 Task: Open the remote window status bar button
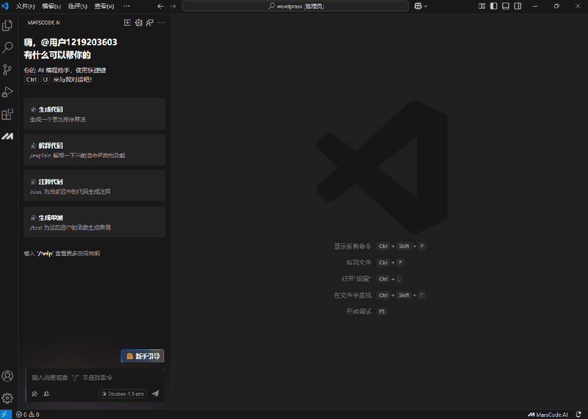click(x=5, y=415)
